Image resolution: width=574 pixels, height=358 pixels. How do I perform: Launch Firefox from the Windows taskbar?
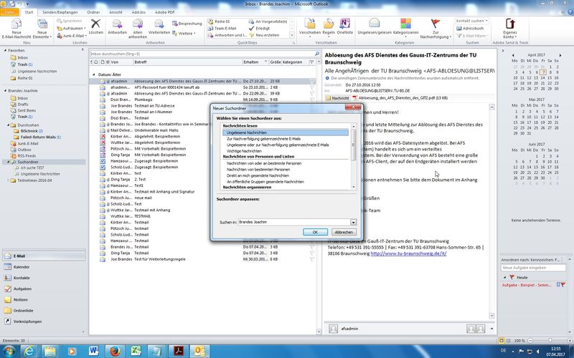[x=115, y=351]
